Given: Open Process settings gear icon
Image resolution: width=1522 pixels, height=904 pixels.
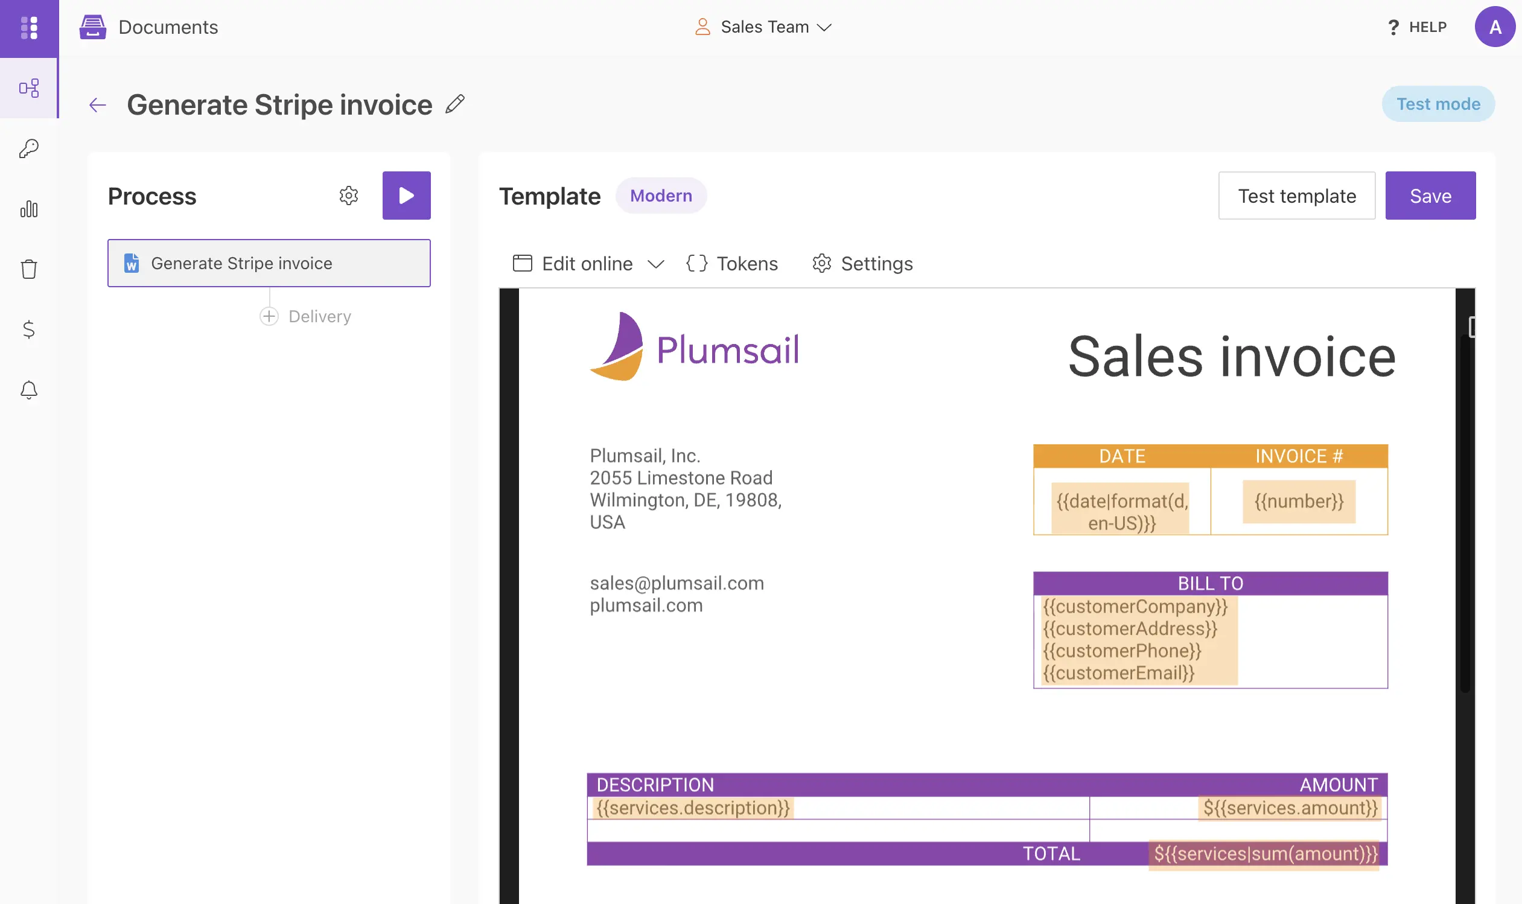Looking at the screenshot, I should [349, 196].
